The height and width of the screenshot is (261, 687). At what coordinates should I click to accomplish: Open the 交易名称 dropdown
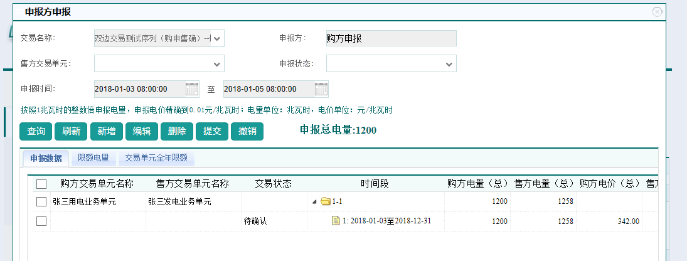(x=216, y=39)
